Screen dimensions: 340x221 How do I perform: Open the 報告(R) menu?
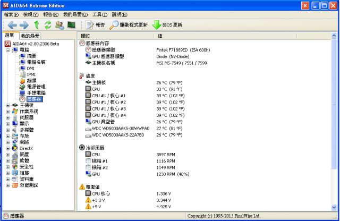pyautogui.click(x=51, y=14)
